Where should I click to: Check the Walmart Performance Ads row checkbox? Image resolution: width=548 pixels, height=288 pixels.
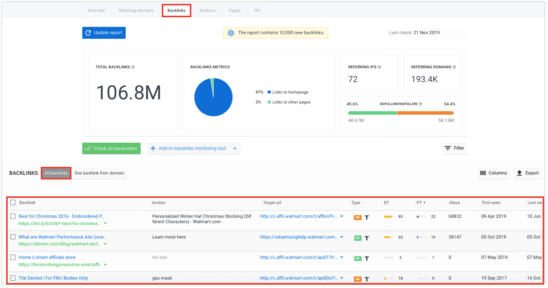[x=13, y=237]
